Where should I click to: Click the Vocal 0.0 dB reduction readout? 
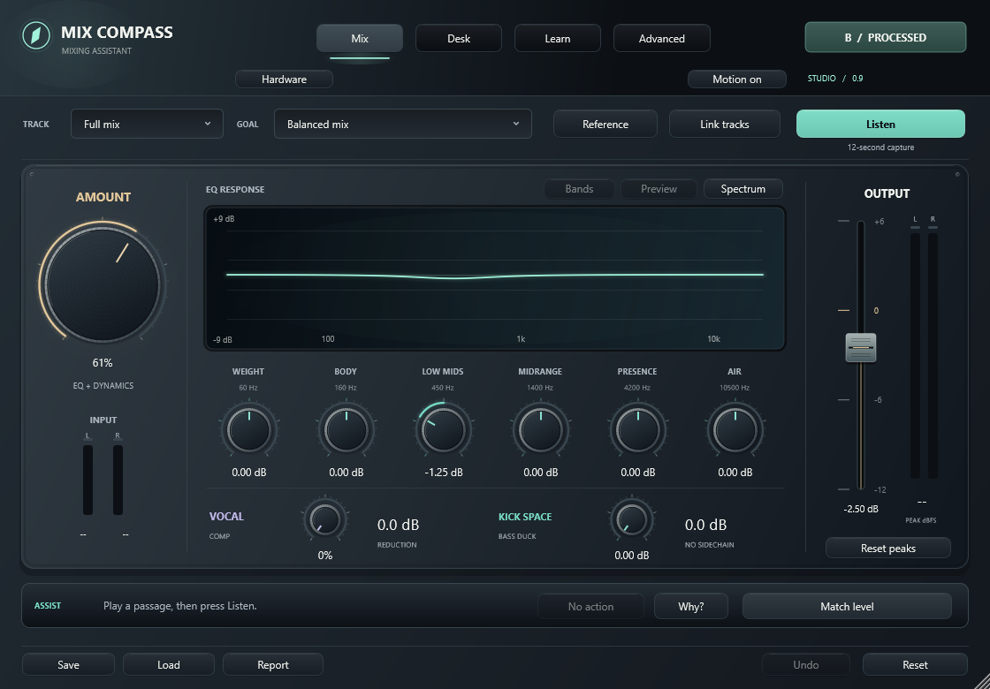[x=398, y=525]
